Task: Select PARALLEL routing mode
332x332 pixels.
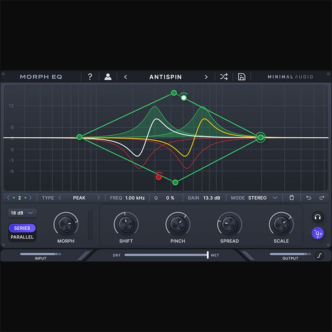Action: pyautogui.click(x=22, y=237)
